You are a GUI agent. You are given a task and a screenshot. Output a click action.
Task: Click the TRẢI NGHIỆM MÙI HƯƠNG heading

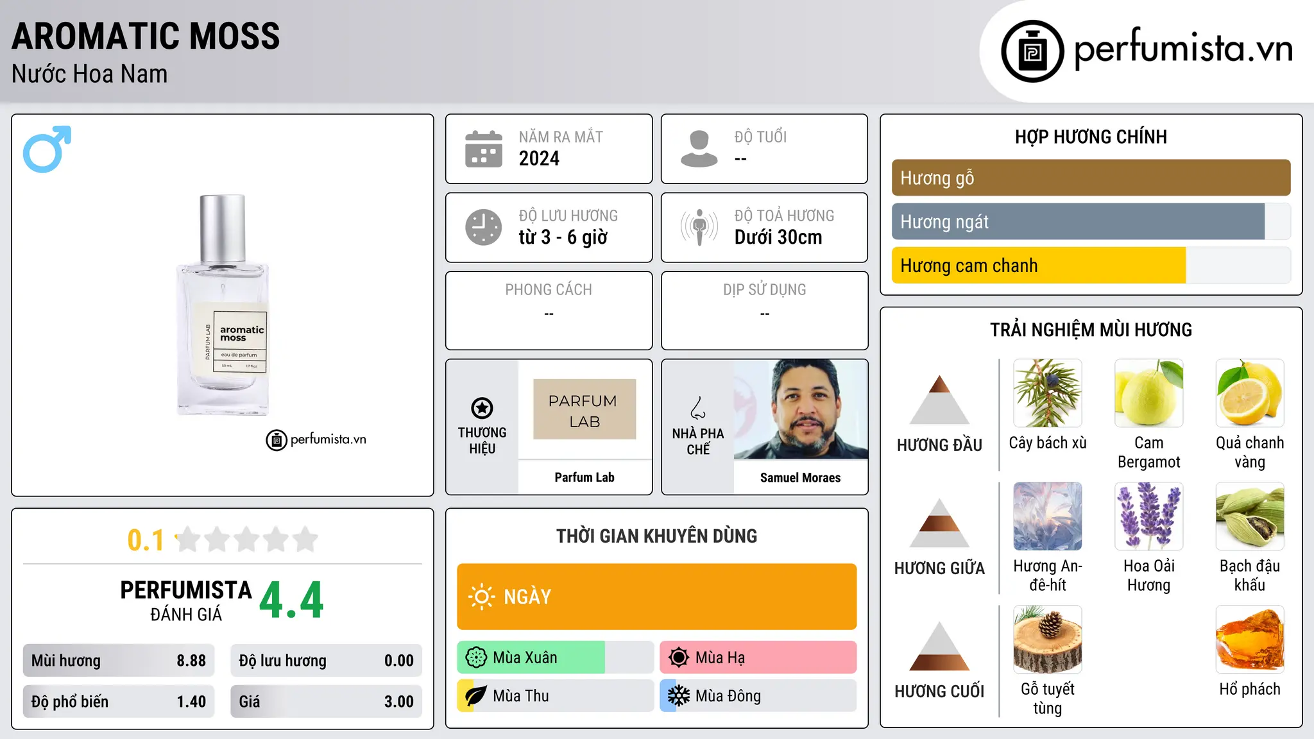coord(1091,330)
